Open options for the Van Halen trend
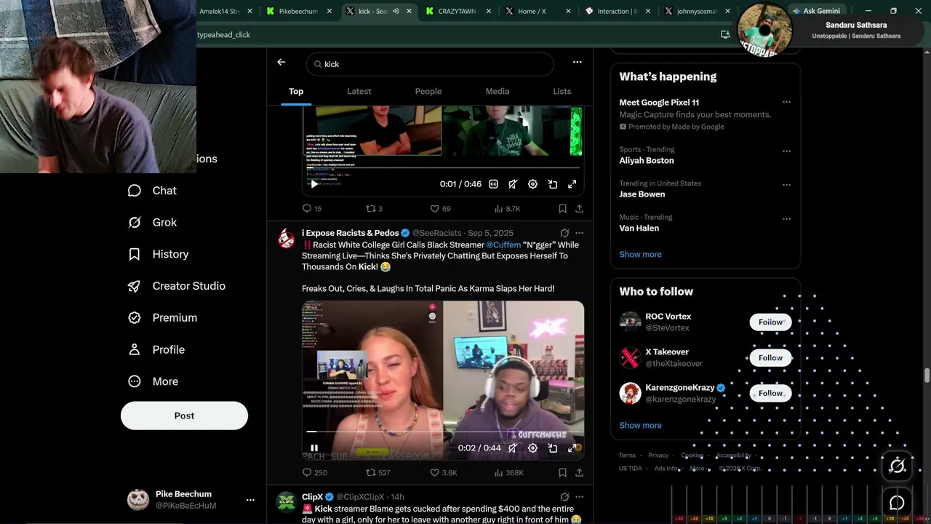Screen dimensions: 931x524 point(786,218)
